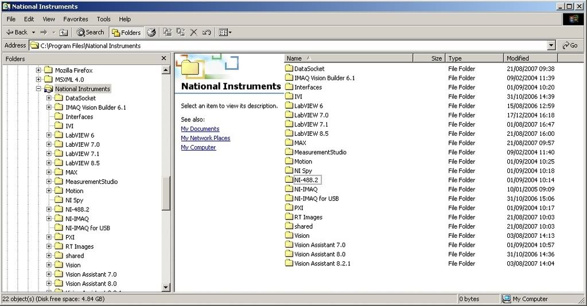
Task: Sort by the Size column header
Action: click(x=429, y=58)
